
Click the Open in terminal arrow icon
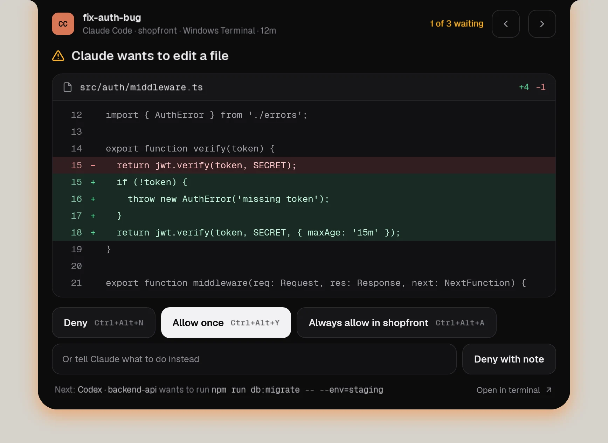point(549,390)
